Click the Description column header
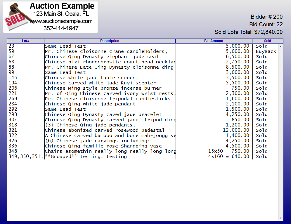The width and height of the screenshot is (291, 224). tap(110, 41)
